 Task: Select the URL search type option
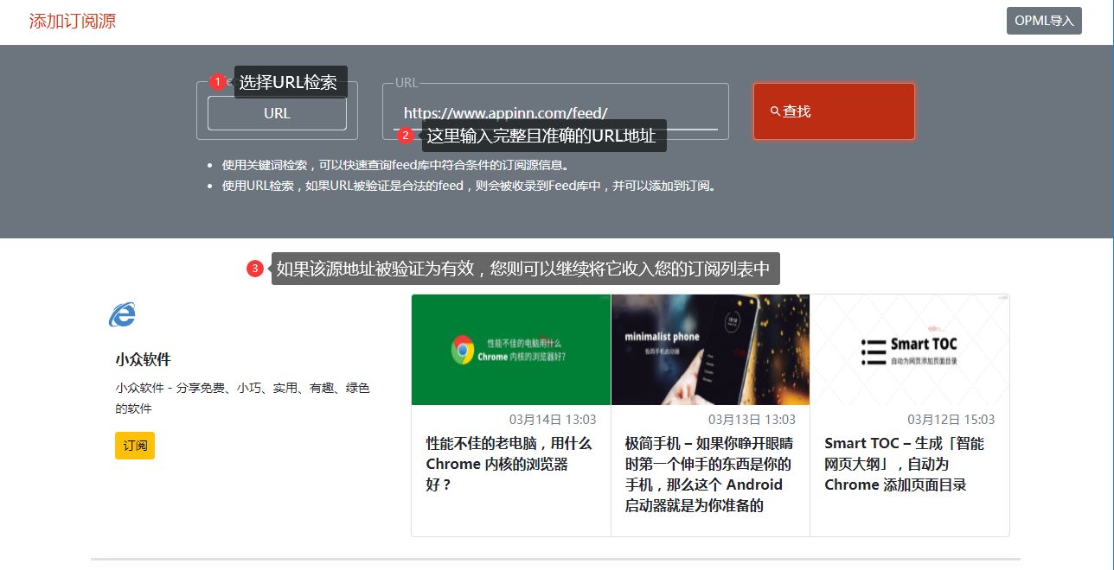(x=277, y=113)
